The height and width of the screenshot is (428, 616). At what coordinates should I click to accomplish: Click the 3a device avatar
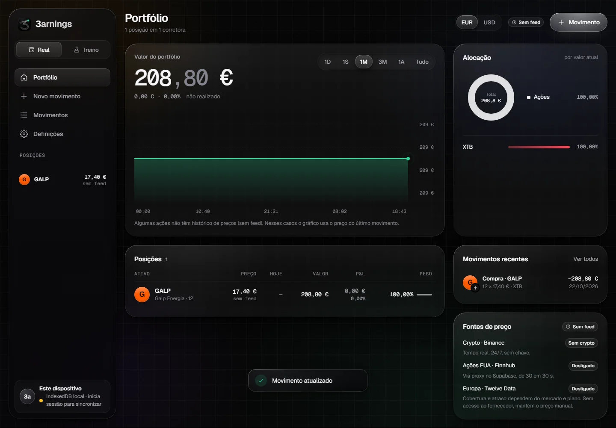click(27, 396)
